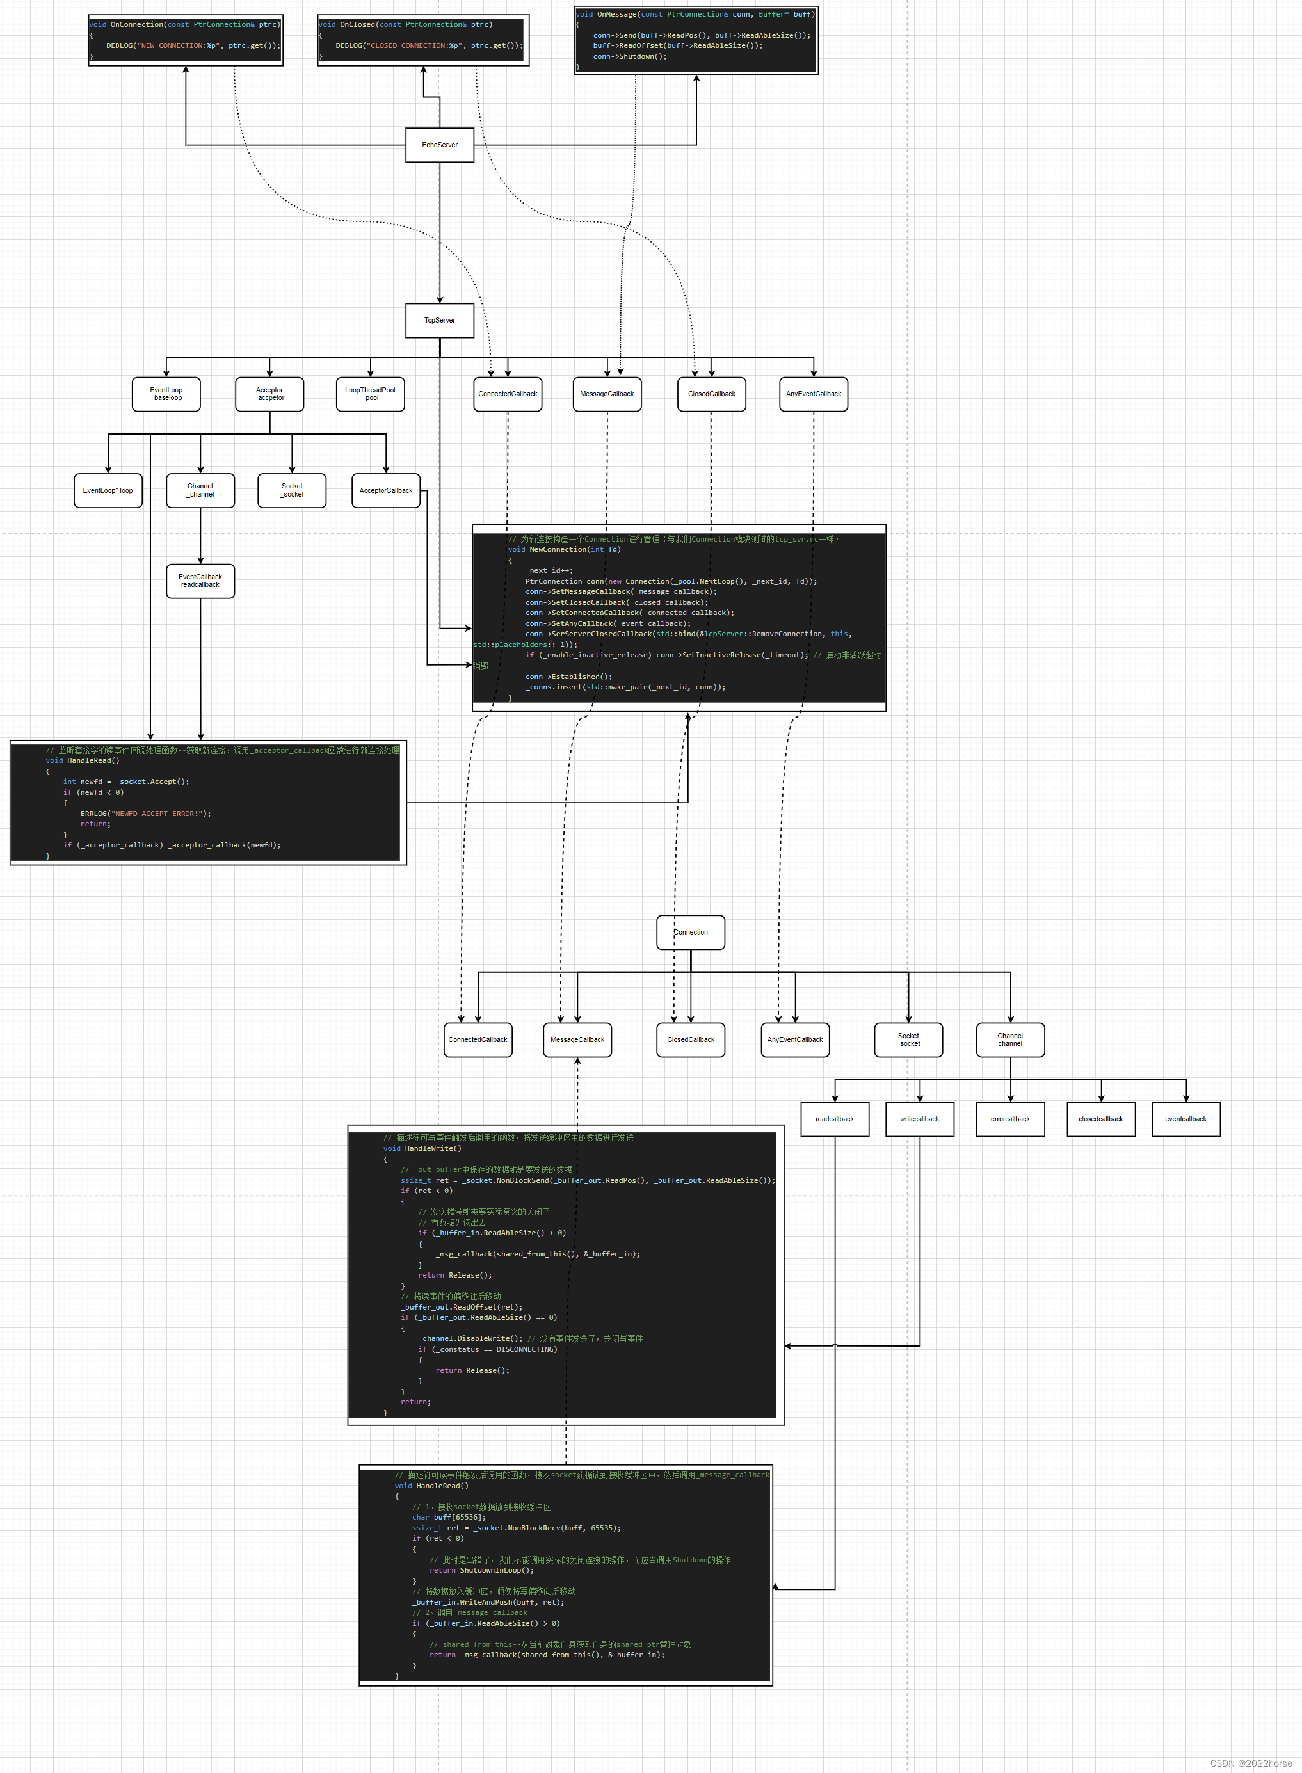Screen dimensions: 1302x1773
Task: Click the TcpServer diagram node
Action: [x=440, y=320]
